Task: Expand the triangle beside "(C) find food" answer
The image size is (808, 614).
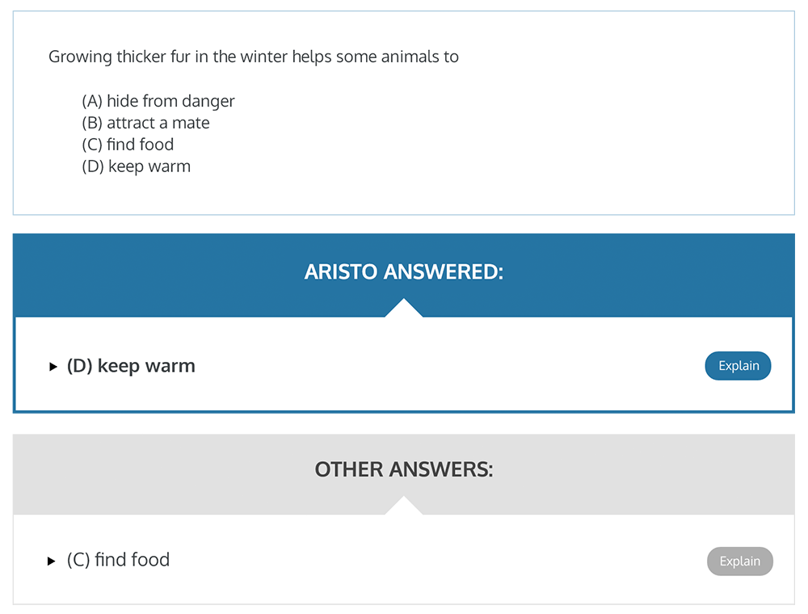Action: [x=52, y=561]
